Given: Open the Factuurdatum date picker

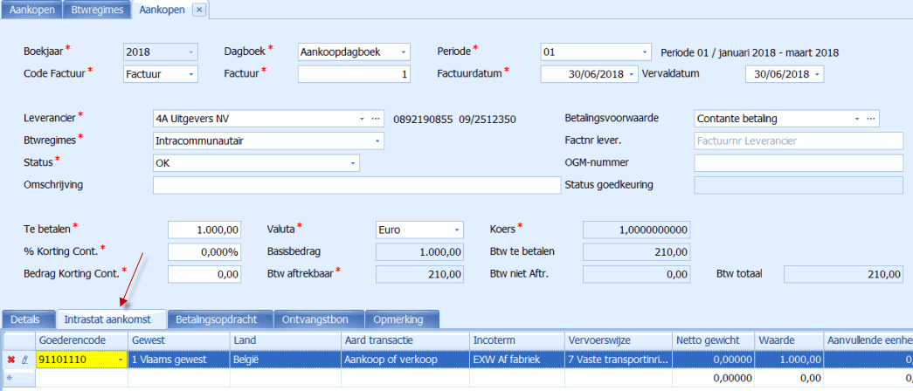Looking at the screenshot, I should click(x=632, y=75).
